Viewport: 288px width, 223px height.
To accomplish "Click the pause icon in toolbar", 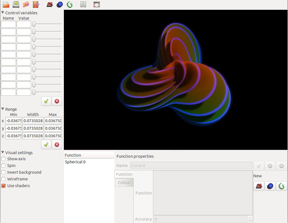I will [x=83, y=4].
